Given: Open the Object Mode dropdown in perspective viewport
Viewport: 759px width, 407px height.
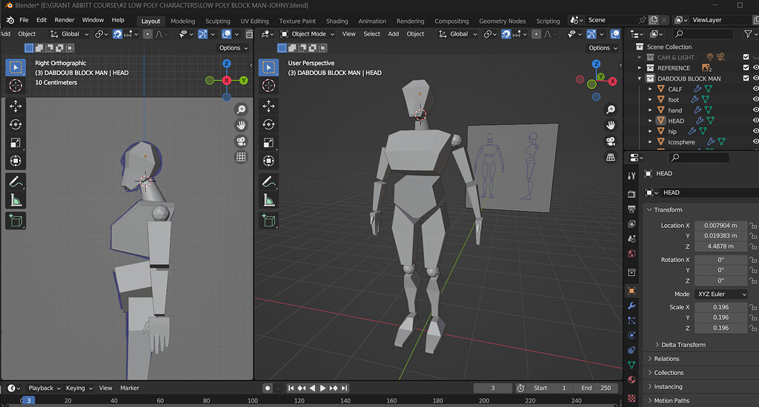Looking at the screenshot, I should [x=309, y=34].
